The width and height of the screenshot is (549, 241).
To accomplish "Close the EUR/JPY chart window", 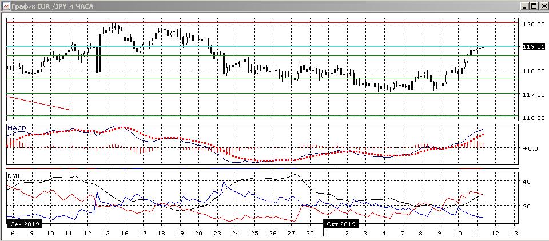I will click(x=543, y=6).
